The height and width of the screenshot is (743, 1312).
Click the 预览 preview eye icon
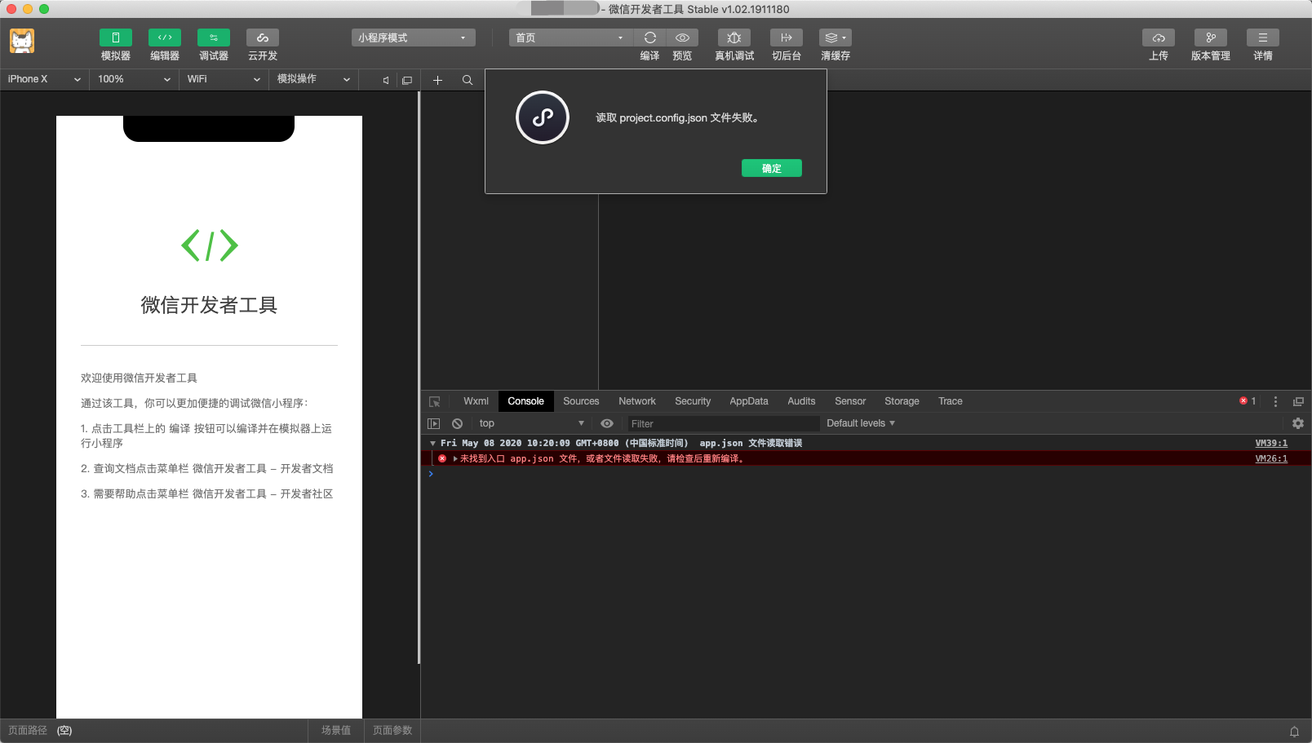683,38
